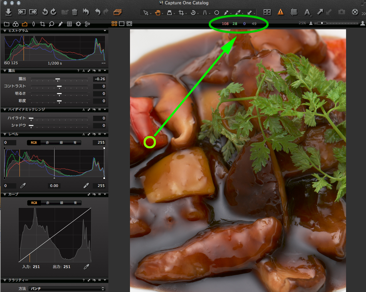Show the grid overlay icon
366x292 pixels.
294,12
